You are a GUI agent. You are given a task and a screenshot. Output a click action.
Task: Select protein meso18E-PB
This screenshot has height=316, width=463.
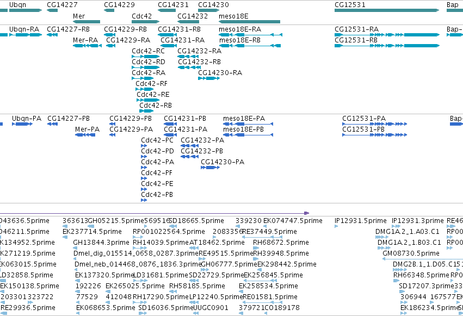pyautogui.click(x=243, y=129)
